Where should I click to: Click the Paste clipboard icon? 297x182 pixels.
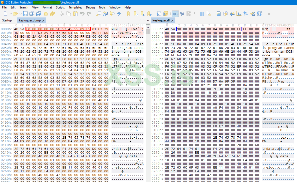point(75,14)
